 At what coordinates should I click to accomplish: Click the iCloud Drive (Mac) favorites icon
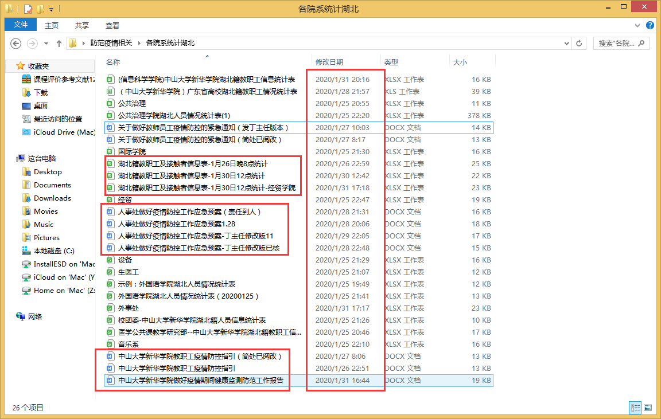26,132
